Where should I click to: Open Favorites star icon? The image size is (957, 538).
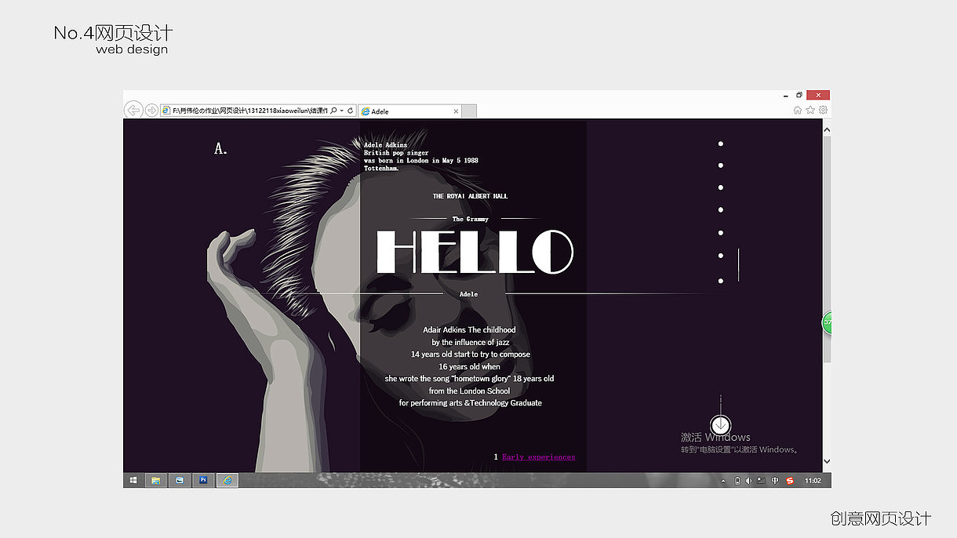click(810, 110)
